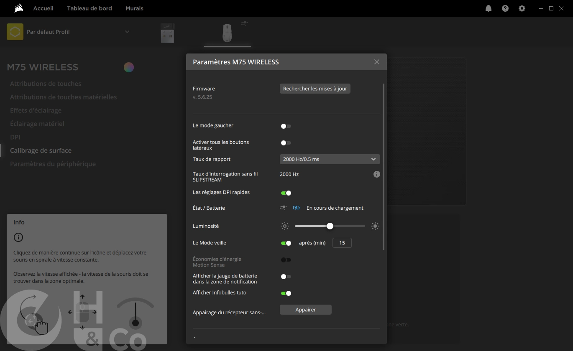This screenshot has height=351, width=573.
Task: Open the Taux de rapport dropdown
Action: pos(330,159)
